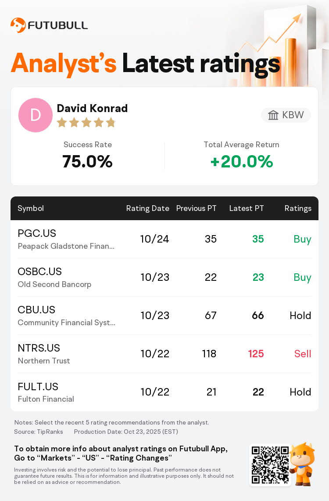Click the analyst name David Konrad
This screenshot has width=329, height=501.
[92, 108]
